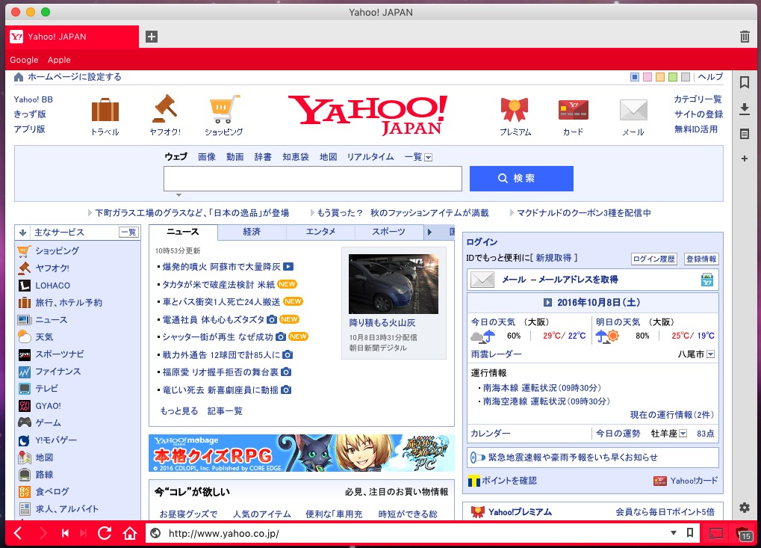
Task: Add a web panel with sidebar plus
Action: [x=745, y=158]
